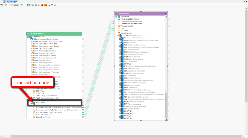The height and width of the screenshot is (138, 248).
Task: Click the EDIParser1 vertical scrollbar
Action: 166,75
